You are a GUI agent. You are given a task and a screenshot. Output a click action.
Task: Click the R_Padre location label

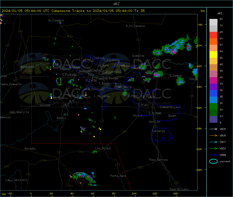point(148,97)
